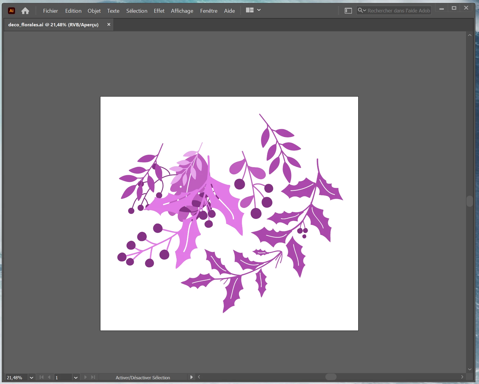Go to the previous artboard
This screenshot has width=479, height=384.
click(49, 377)
